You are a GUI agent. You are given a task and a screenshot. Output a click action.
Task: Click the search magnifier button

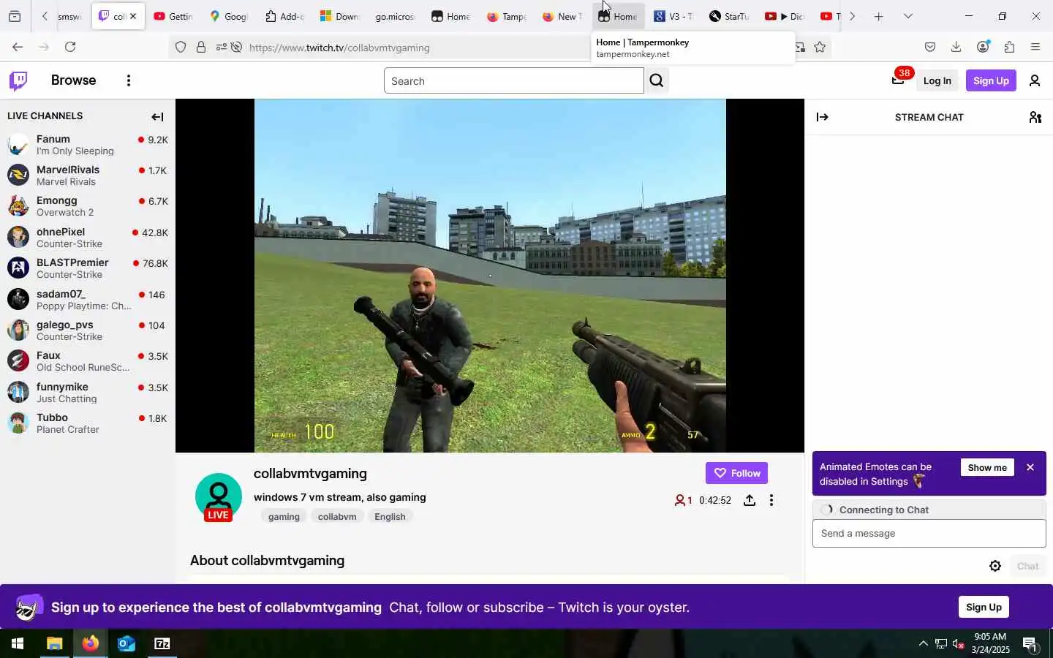(x=657, y=80)
